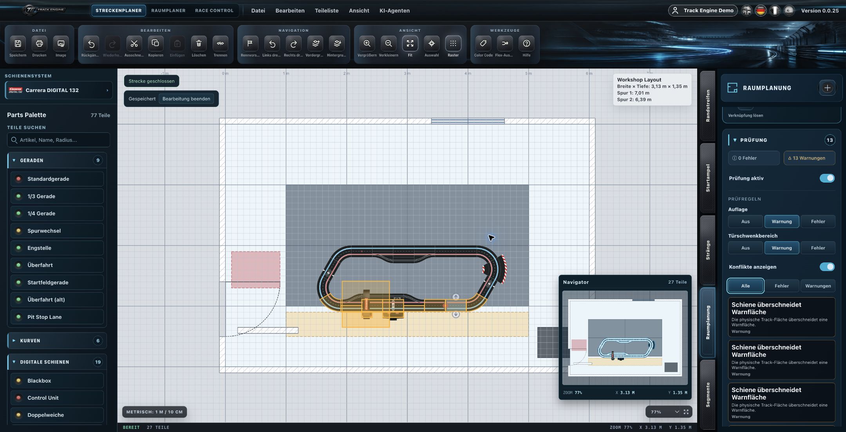Export via the Image icon
The height and width of the screenshot is (432, 846).
61,43
